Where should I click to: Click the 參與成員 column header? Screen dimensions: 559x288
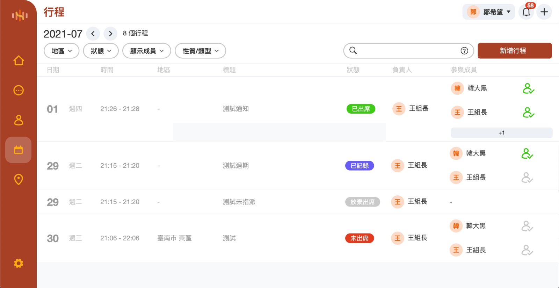pyautogui.click(x=464, y=70)
